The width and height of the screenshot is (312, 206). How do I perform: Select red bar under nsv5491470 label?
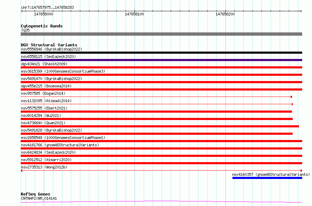(161, 82)
